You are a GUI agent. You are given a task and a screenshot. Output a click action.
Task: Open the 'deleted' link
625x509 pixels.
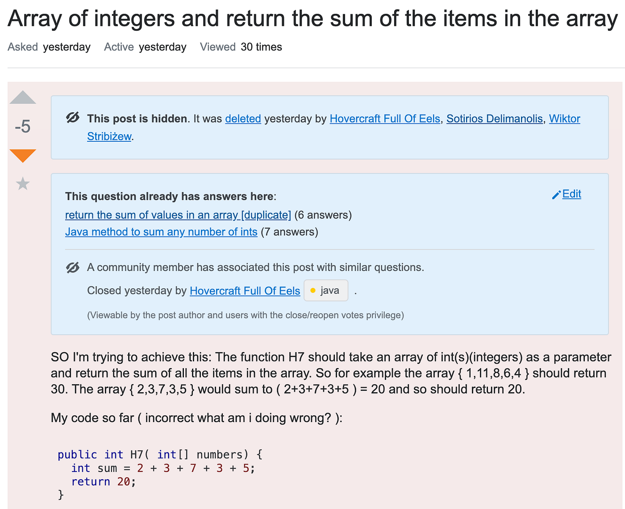point(243,119)
